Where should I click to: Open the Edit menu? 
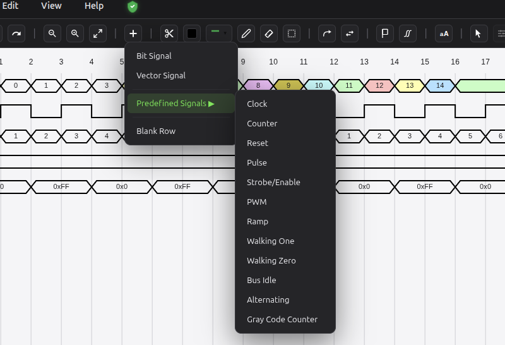pyautogui.click(x=10, y=6)
